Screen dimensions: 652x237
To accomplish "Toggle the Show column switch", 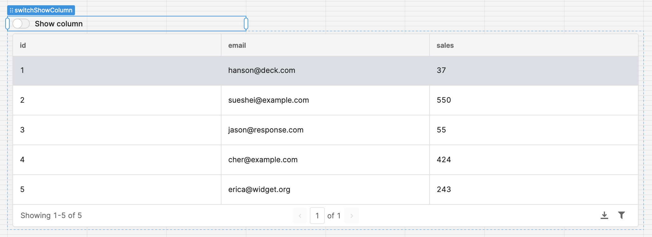I will pos(21,24).
